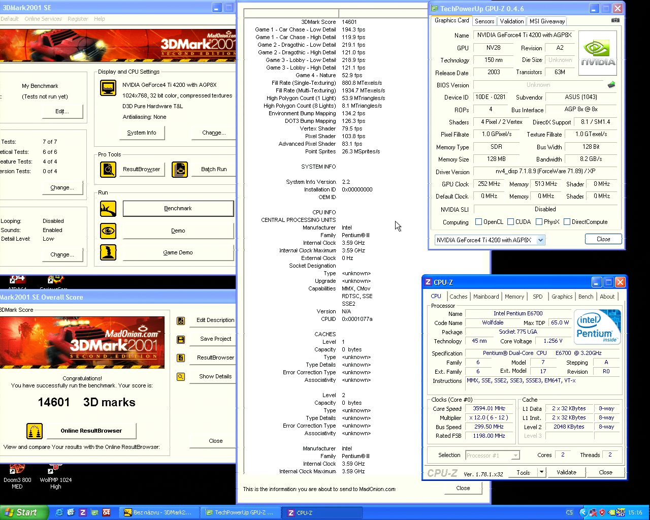650x520 pixels.
Task: Click the Batch Run icon in Pro Tools
Action: 180,169
